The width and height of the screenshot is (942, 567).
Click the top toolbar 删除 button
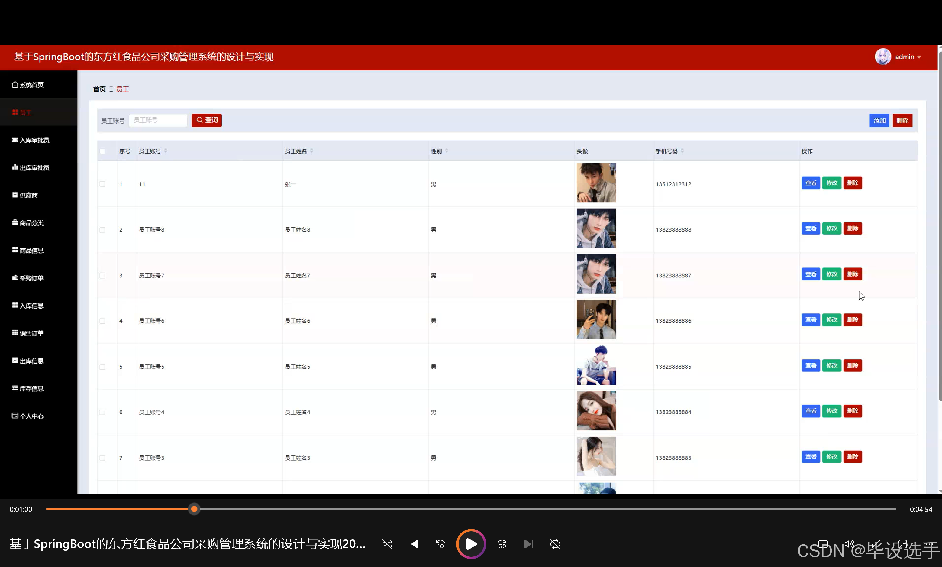pyautogui.click(x=902, y=120)
